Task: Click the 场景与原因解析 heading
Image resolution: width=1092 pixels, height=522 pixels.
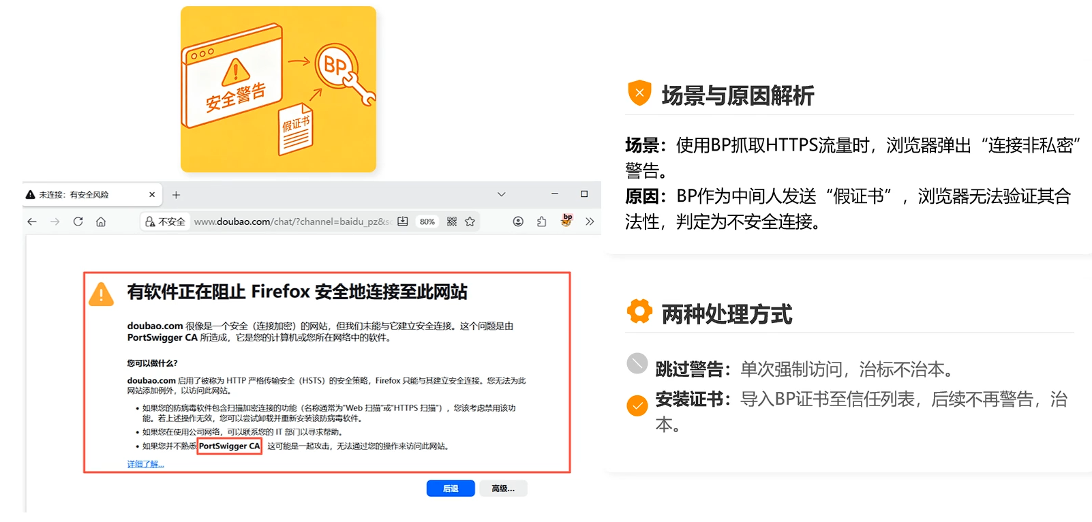Action: coord(738,95)
